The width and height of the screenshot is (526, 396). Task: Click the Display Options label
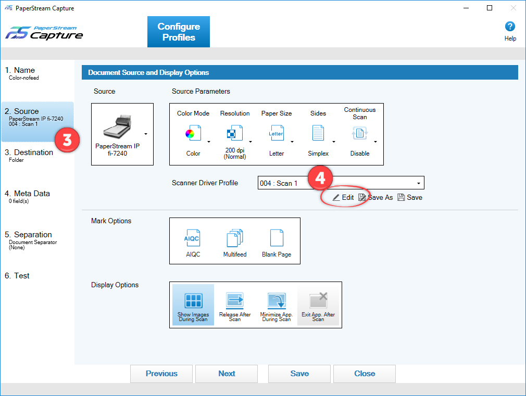[x=115, y=285]
